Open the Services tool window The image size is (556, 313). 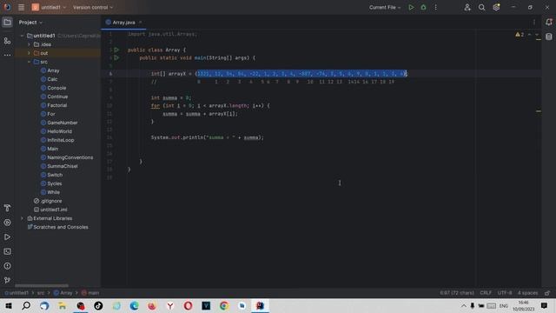(7, 223)
